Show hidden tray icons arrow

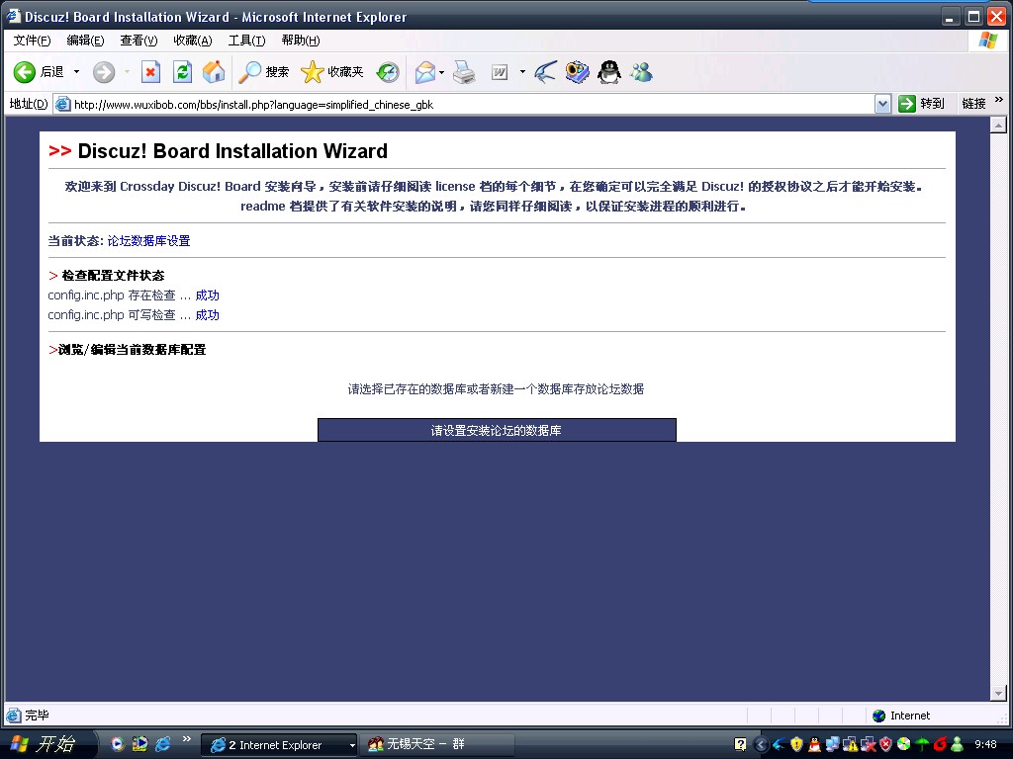[761, 745]
